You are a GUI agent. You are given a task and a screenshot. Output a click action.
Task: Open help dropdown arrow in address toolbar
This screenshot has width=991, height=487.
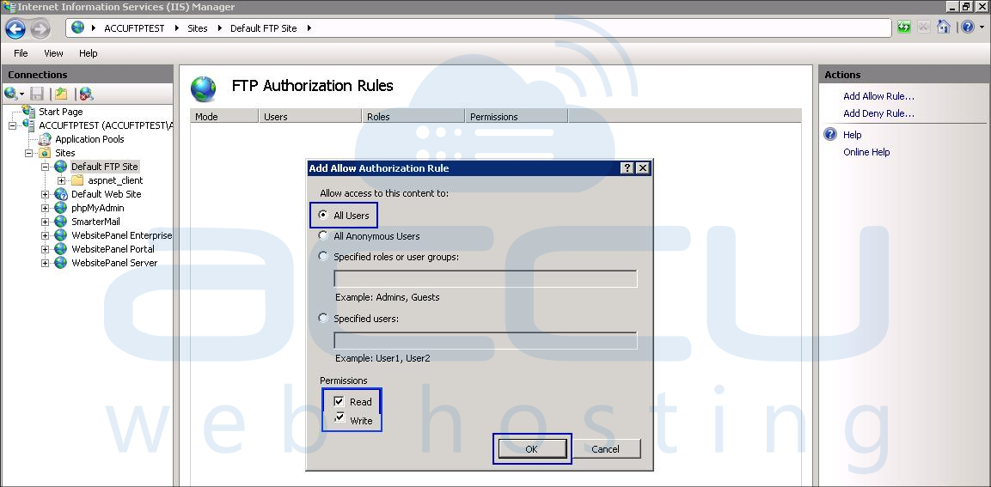982,27
